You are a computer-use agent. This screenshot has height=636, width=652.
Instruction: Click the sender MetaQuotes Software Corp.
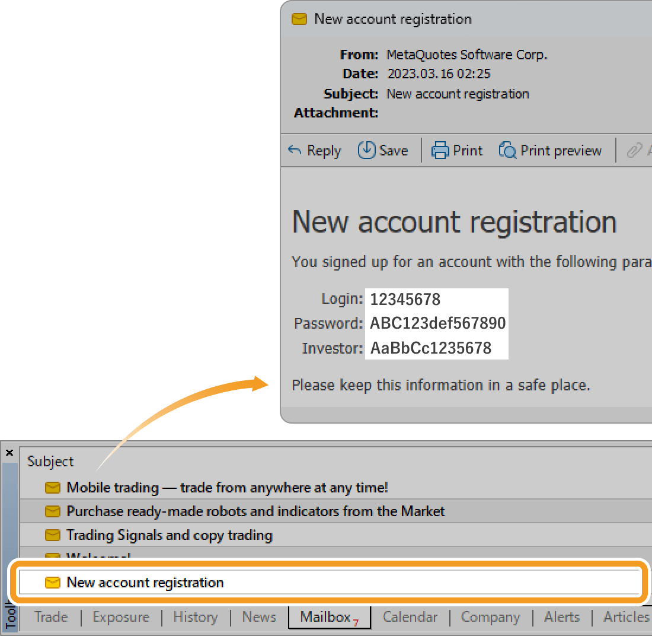click(x=466, y=55)
